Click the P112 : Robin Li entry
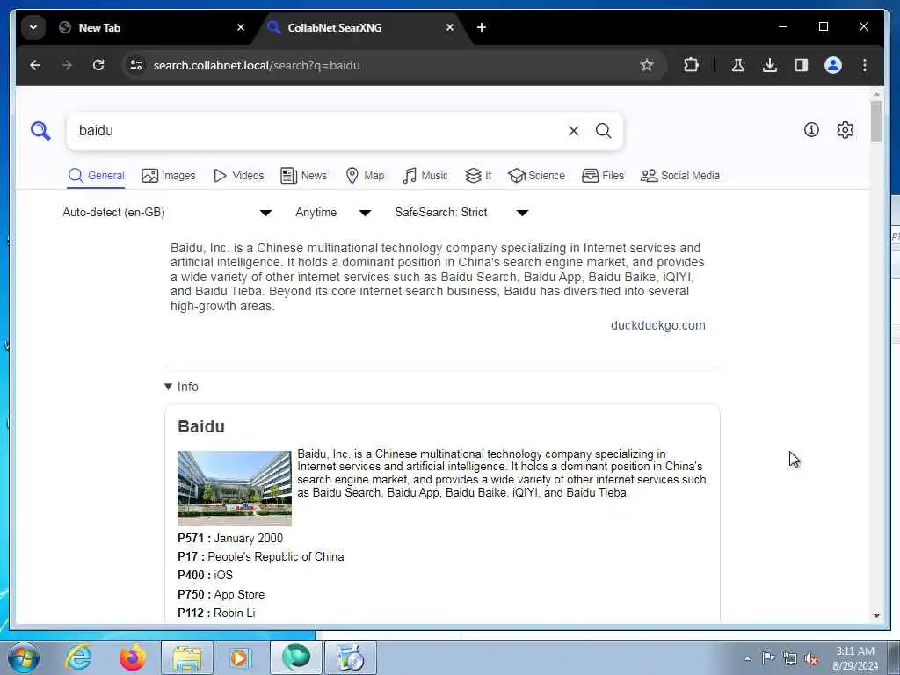Viewport: 900px width, 675px height. pos(216,613)
